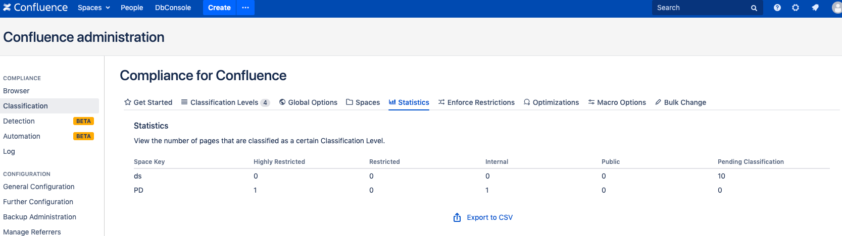Click the Export to CSV share icon
842x236 pixels.
[457, 217]
